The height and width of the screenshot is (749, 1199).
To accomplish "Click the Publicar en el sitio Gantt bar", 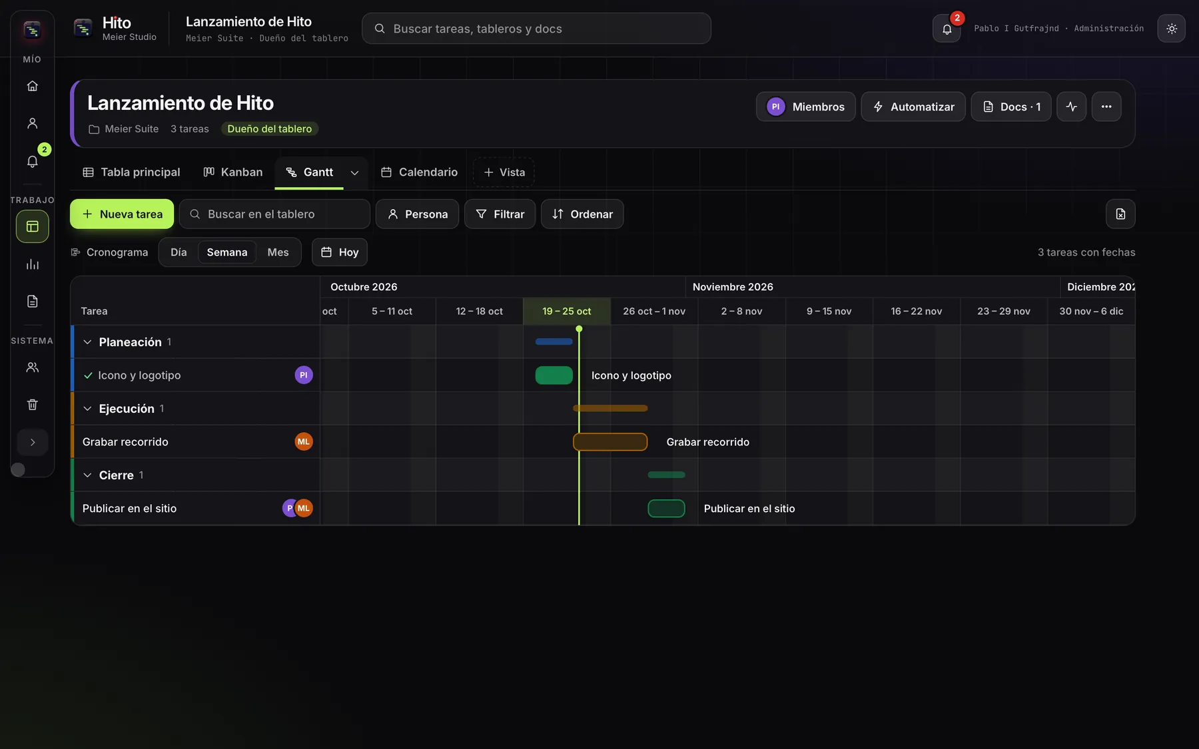I will (x=666, y=509).
